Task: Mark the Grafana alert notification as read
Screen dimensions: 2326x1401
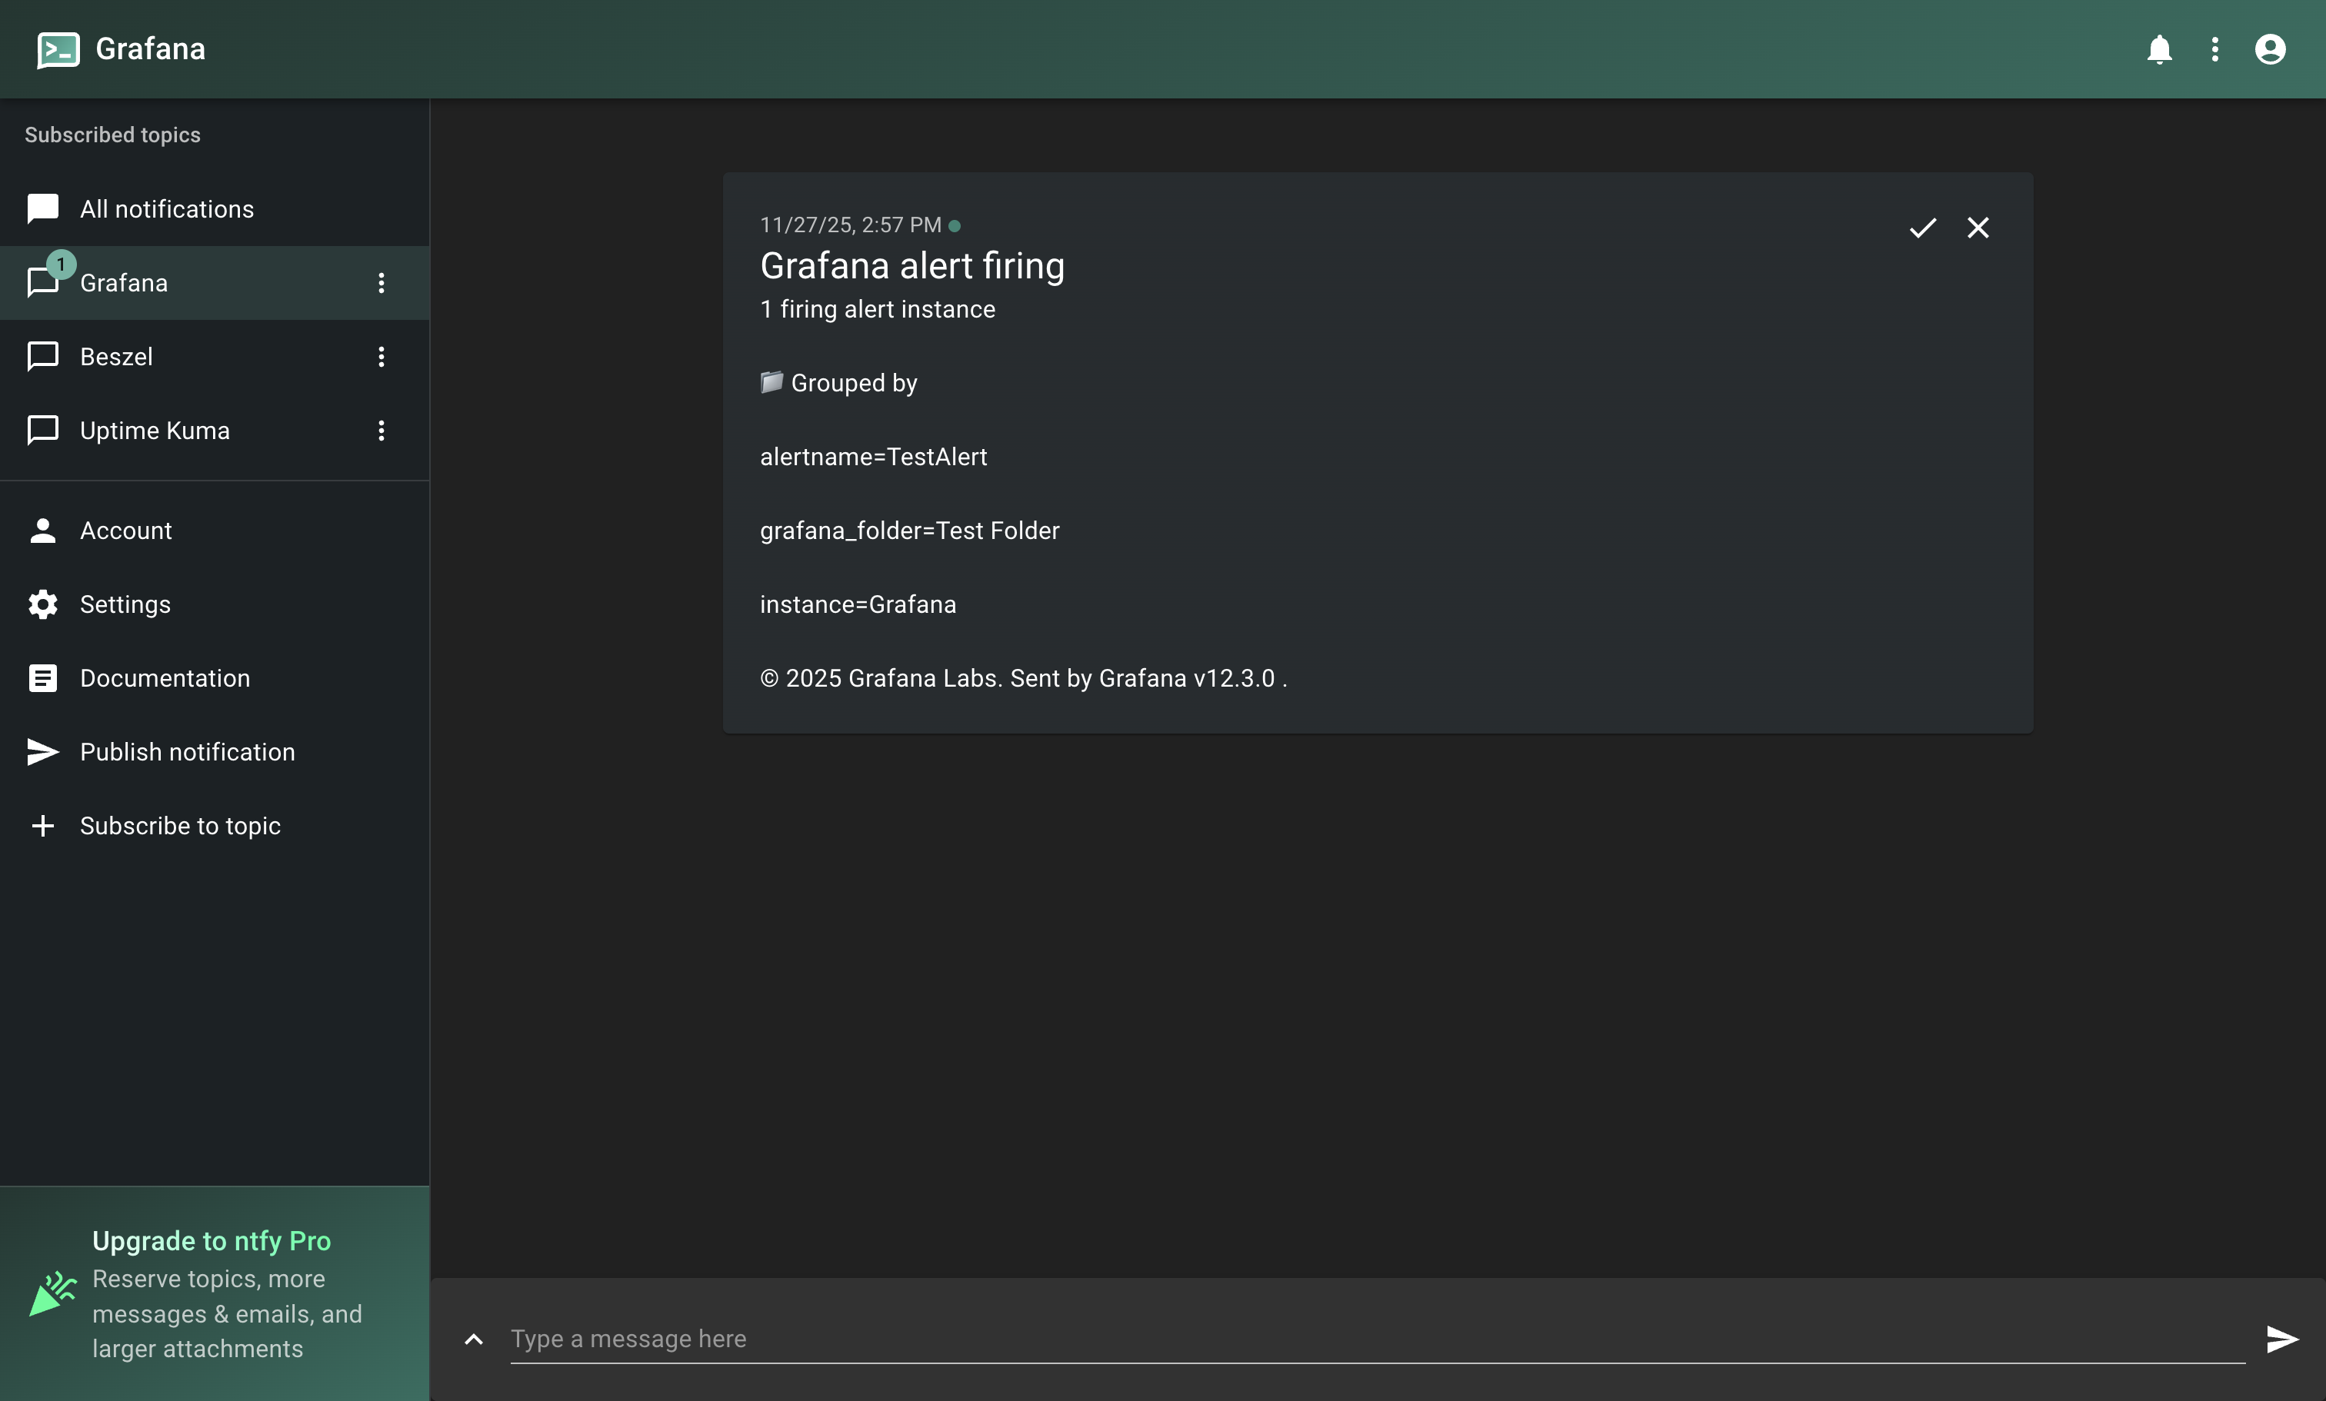Action: (1922, 228)
